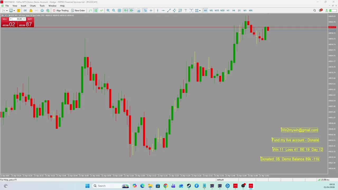Switch to M1 timeframe
The image size is (338, 190).
tap(205, 11)
